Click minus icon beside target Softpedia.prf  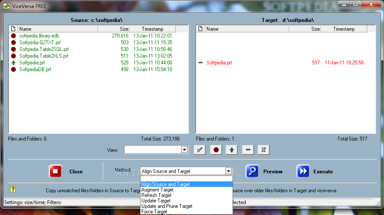(201, 63)
